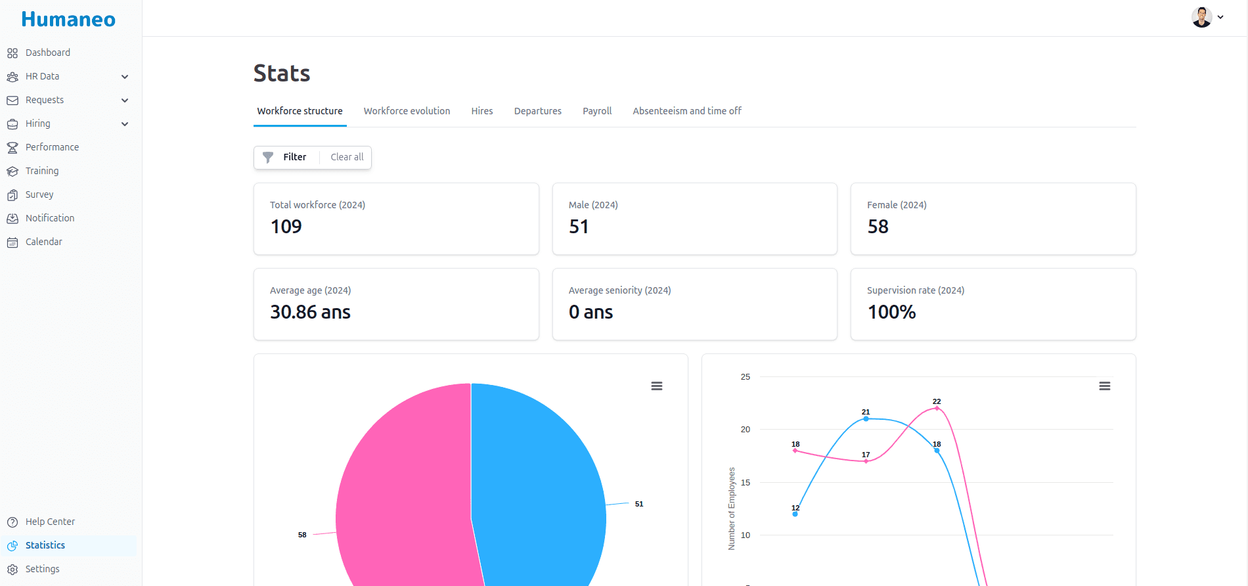This screenshot has height=586, width=1248.
Task: Click the filter funnel icon
Action: point(268,157)
